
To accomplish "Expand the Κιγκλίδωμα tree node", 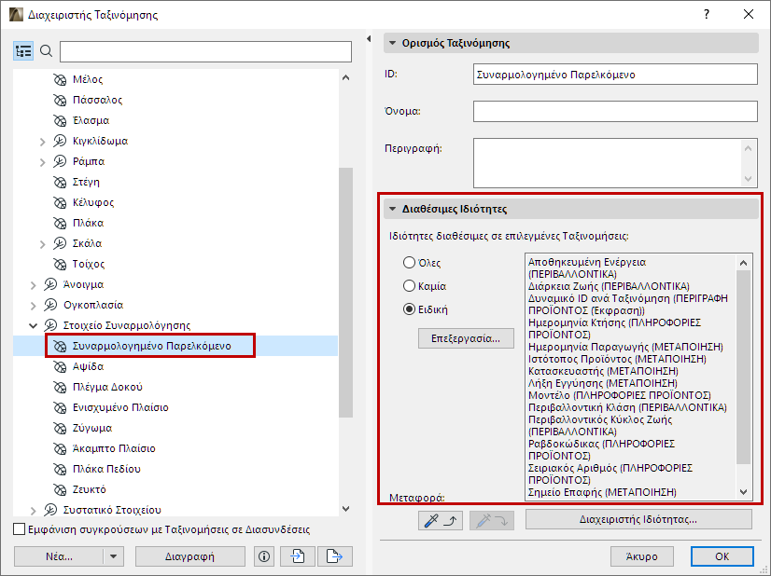I will [43, 142].
